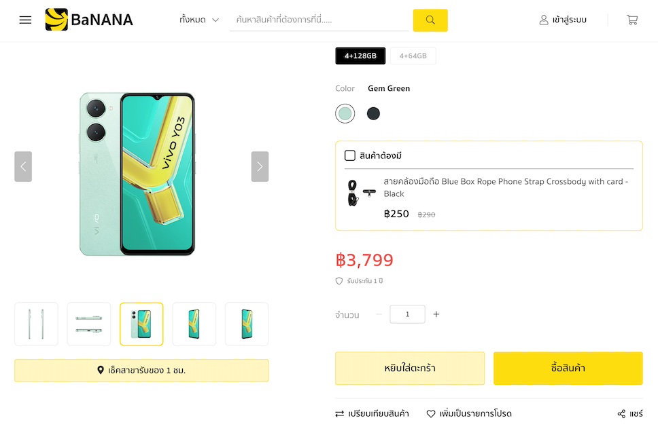Click the BaNANA logo
Image resolution: width=658 pixels, height=431 pixels.
coord(89,20)
